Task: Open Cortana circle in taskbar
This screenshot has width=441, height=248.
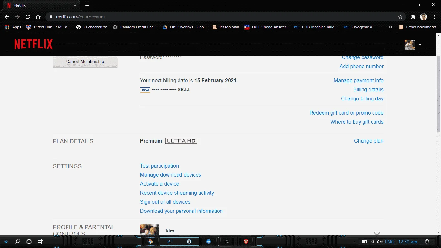Action: point(29,242)
